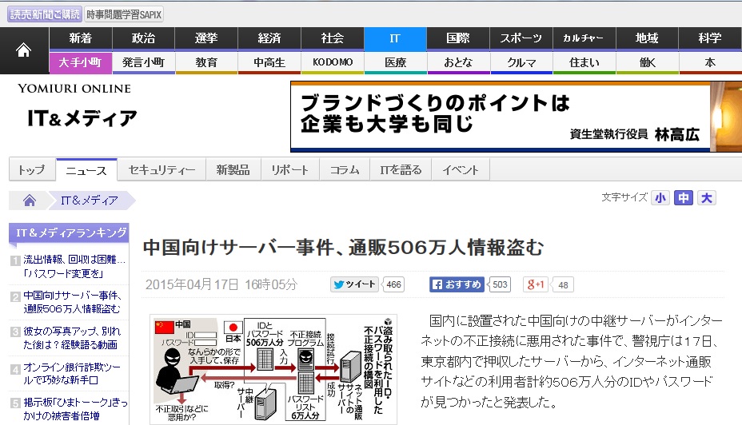742x425 pixels.
Task: Click the Google +1 button
Action: [x=535, y=284]
